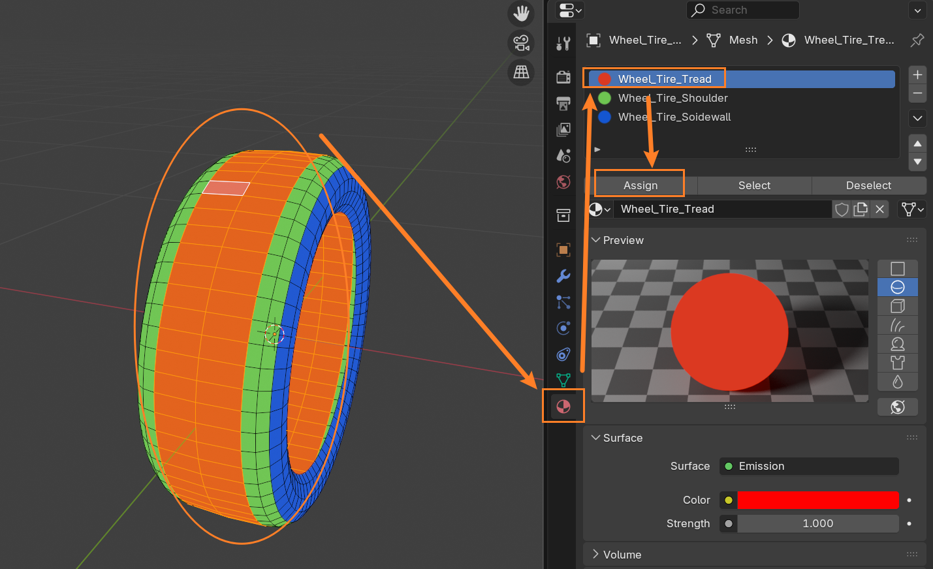
Task: Open the Modifiers wrench tab
Action: point(563,276)
